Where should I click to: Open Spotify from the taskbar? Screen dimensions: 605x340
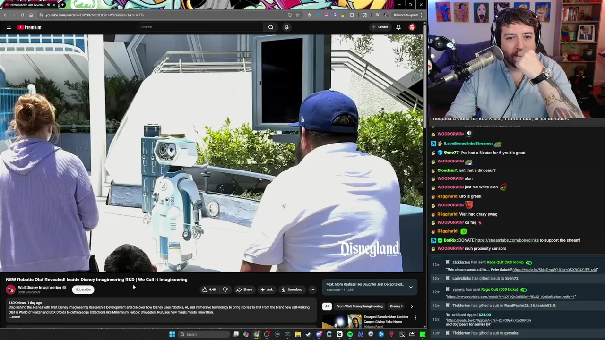click(x=350, y=334)
